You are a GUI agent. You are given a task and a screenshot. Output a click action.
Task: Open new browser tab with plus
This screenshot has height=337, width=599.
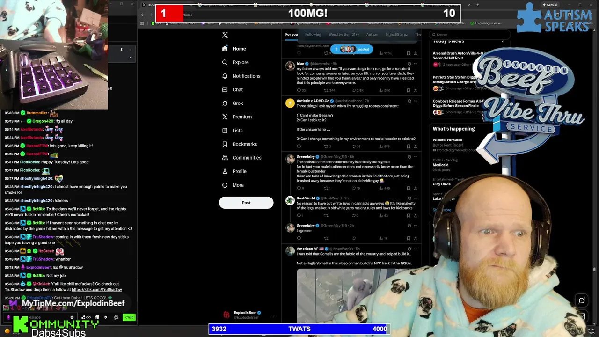click(477, 5)
